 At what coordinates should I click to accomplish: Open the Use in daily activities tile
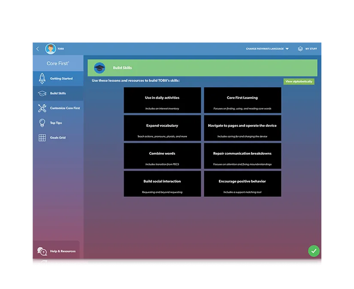tap(162, 100)
